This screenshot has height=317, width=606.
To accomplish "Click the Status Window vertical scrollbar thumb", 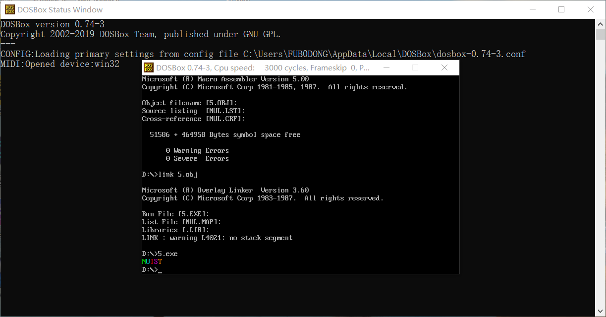I will [601, 35].
